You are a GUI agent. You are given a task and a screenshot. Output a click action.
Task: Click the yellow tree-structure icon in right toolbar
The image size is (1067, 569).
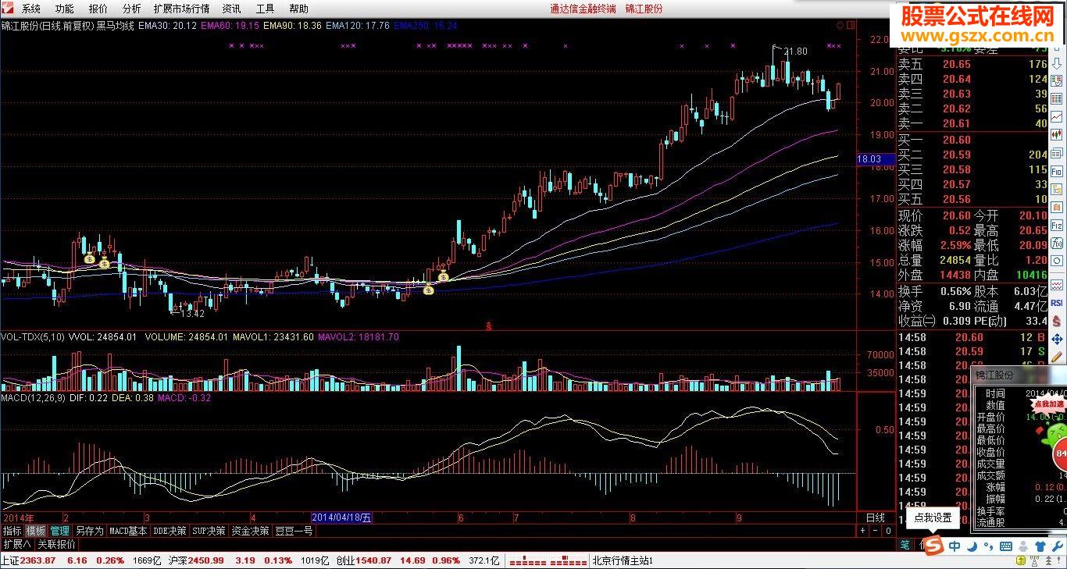[1057, 188]
